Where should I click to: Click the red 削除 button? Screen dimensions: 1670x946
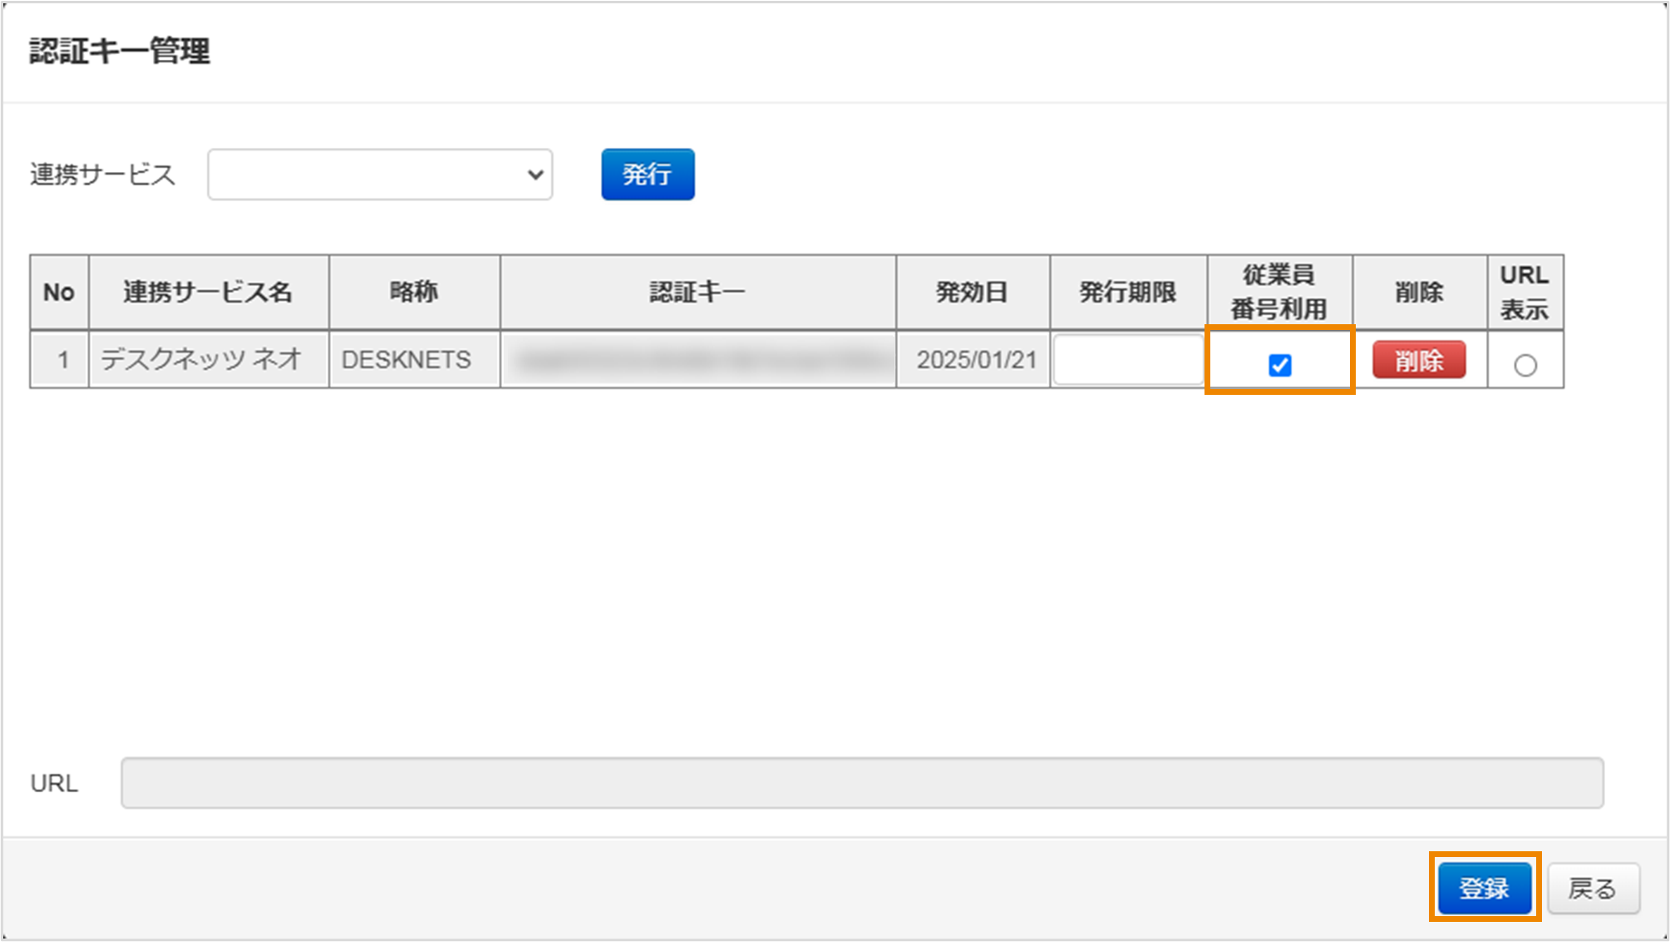point(1418,361)
